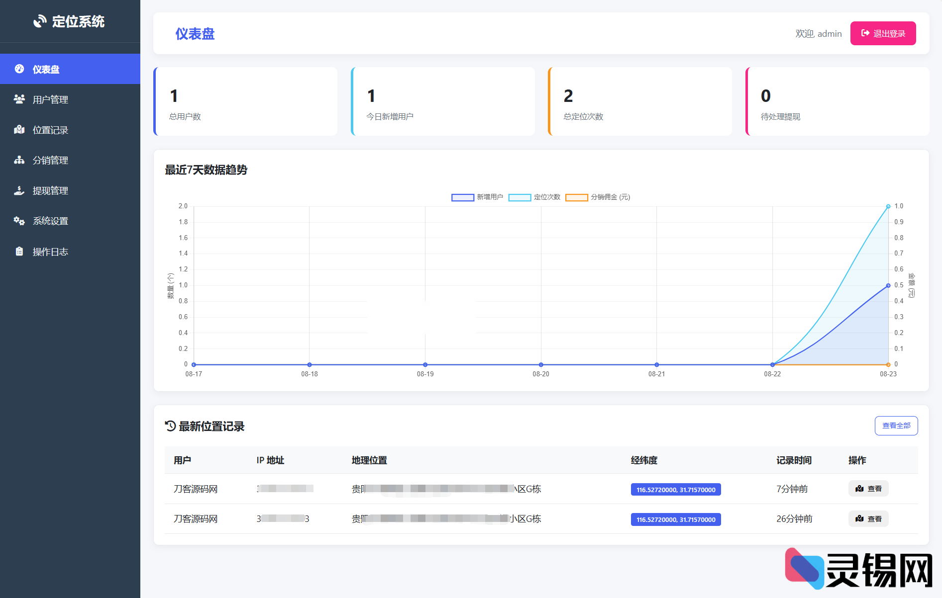
Task: Select the 仪表盘 dashboard icon in sidebar
Action: [x=19, y=69]
